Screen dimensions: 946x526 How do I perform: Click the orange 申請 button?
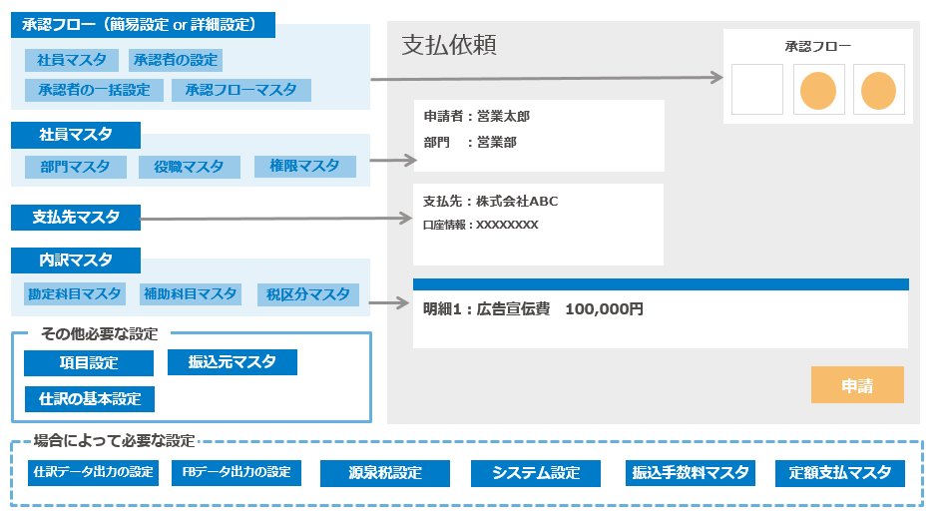857,384
